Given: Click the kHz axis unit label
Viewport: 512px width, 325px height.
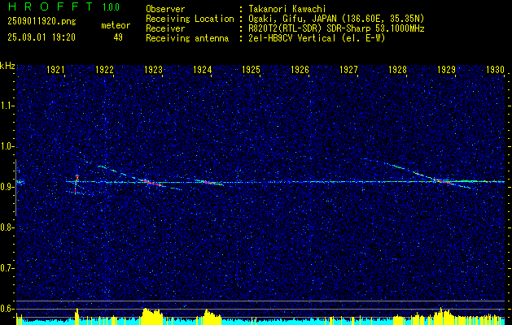Looking at the screenshot, I should pyautogui.click(x=7, y=66).
